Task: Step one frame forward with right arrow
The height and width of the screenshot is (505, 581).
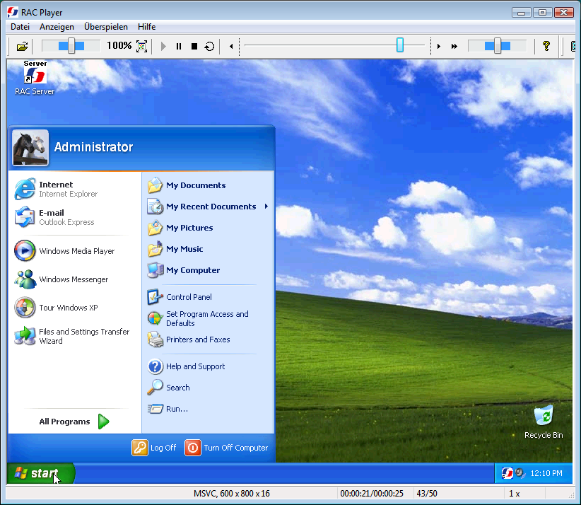Action: coord(439,47)
